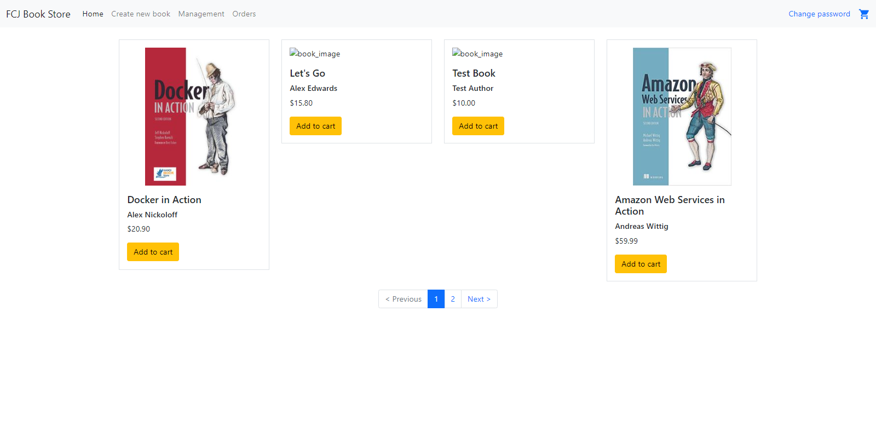Go to the Previous page

403,299
